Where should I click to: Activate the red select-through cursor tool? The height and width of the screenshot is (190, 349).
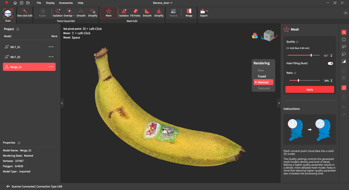click(x=344, y=32)
